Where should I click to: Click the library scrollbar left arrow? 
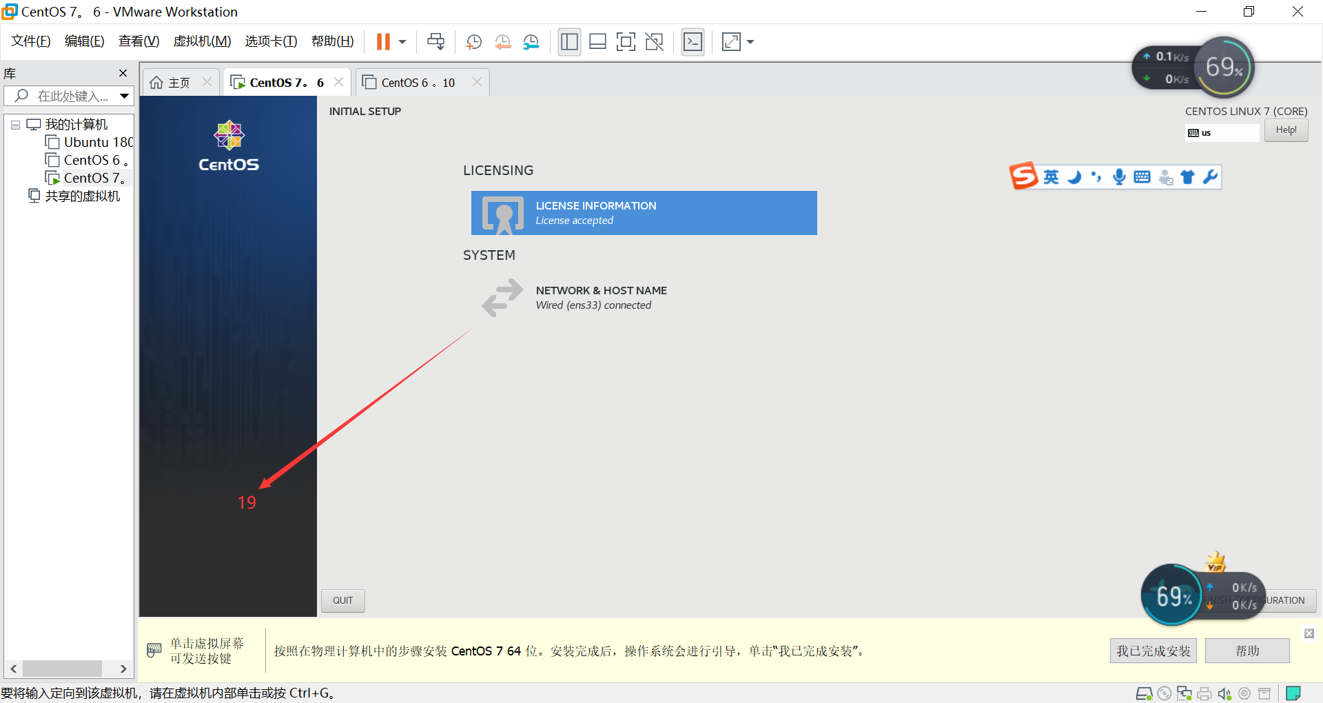13,669
